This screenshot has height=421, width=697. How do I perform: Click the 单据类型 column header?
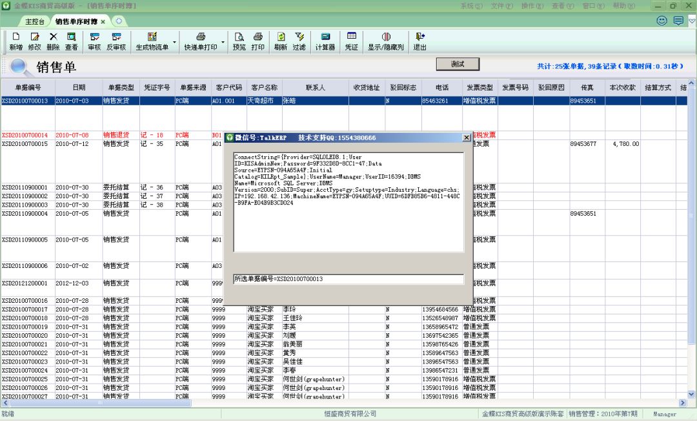[x=121, y=88]
